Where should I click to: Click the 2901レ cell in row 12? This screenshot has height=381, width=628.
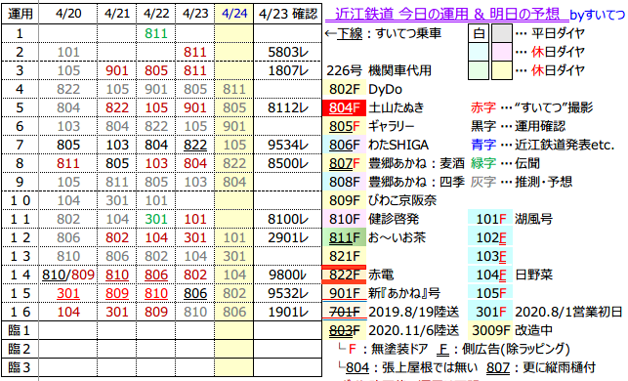pyautogui.click(x=287, y=237)
